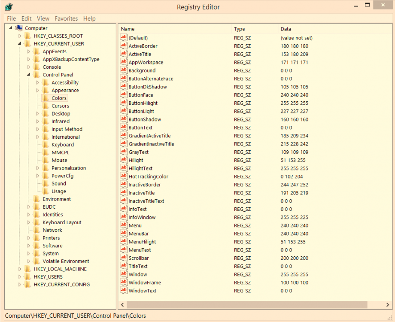Sort values by the Type column header
Viewport: 395px width, 322px height.
click(255, 29)
